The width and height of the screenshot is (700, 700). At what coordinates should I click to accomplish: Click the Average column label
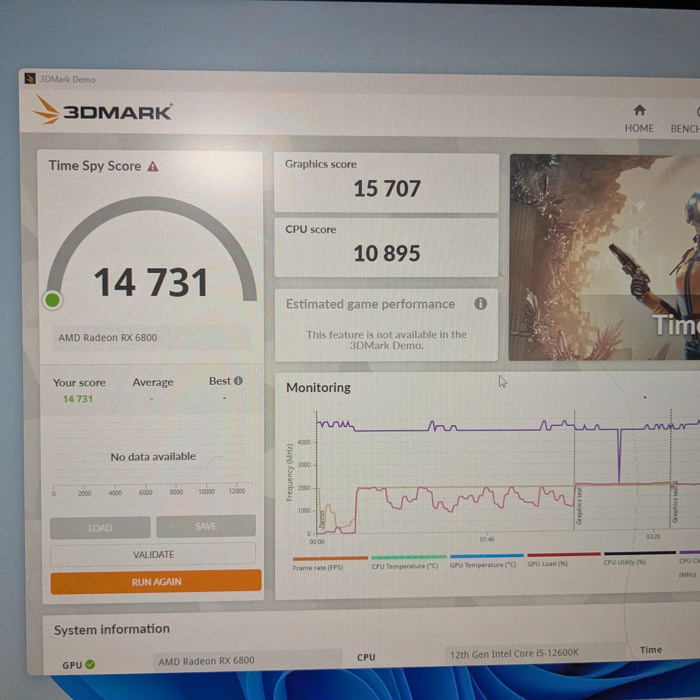[153, 382]
